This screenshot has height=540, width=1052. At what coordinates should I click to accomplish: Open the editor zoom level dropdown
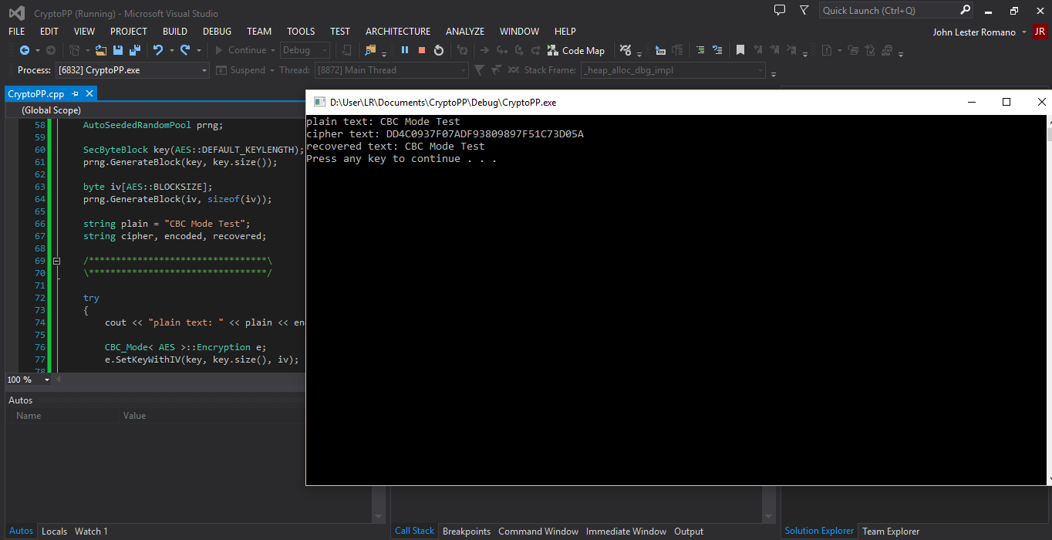click(46, 380)
